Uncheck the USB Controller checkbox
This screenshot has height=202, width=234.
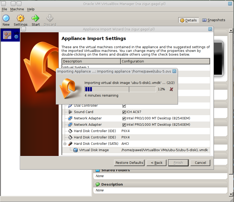124,106
